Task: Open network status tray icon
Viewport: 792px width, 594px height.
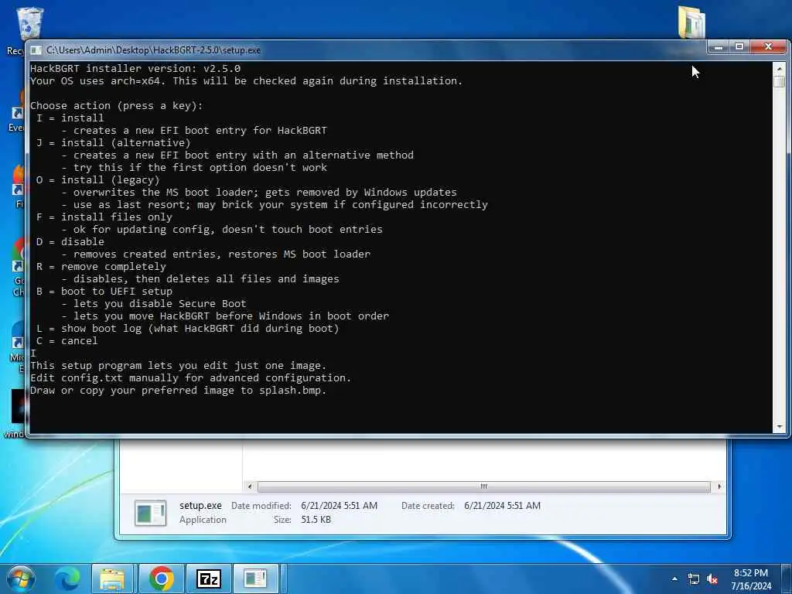Action: (694, 579)
